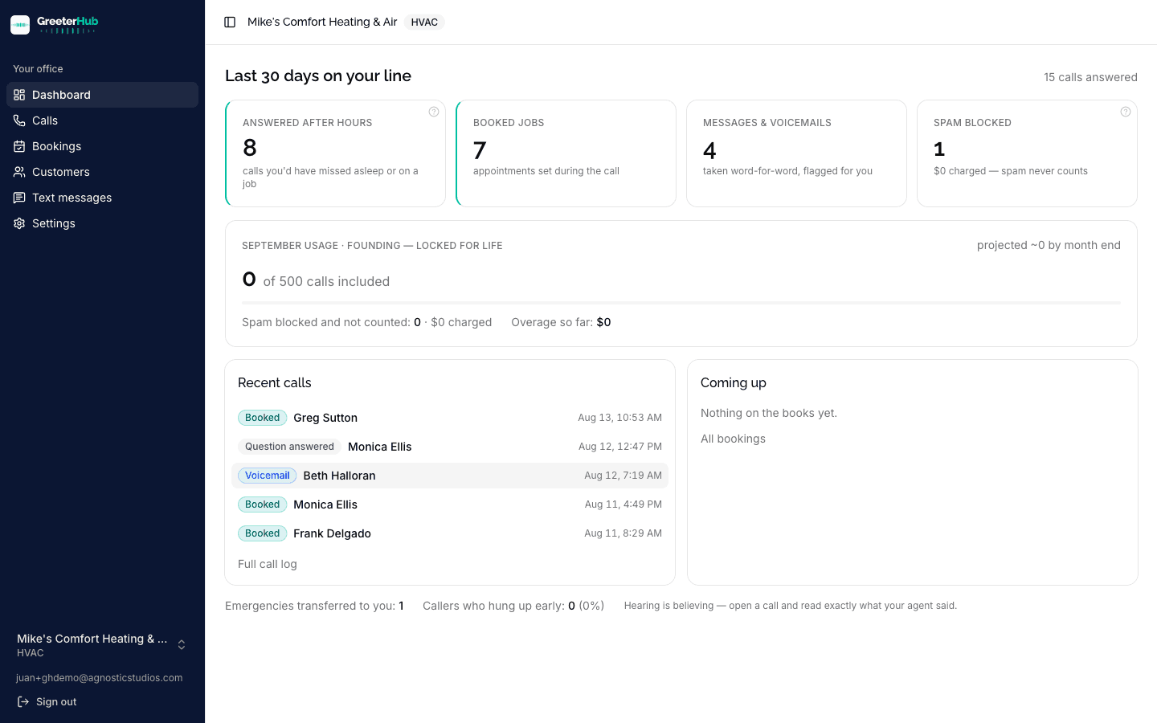Image resolution: width=1157 pixels, height=723 pixels.
Task: Open Settings in sidebar
Action: (x=102, y=223)
